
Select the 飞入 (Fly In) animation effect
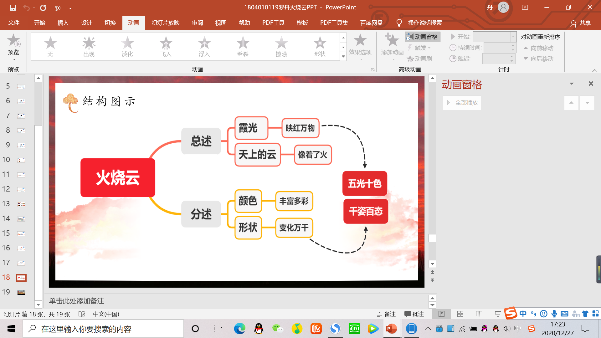tap(166, 46)
